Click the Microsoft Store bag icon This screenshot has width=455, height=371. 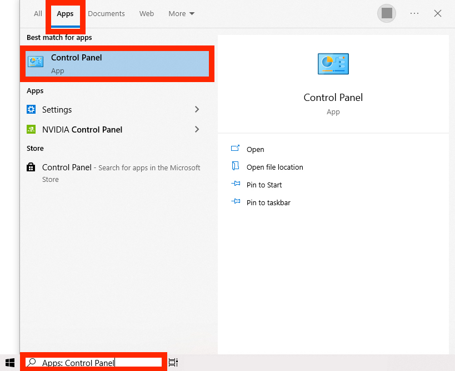pyautogui.click(x=31, y=167)
